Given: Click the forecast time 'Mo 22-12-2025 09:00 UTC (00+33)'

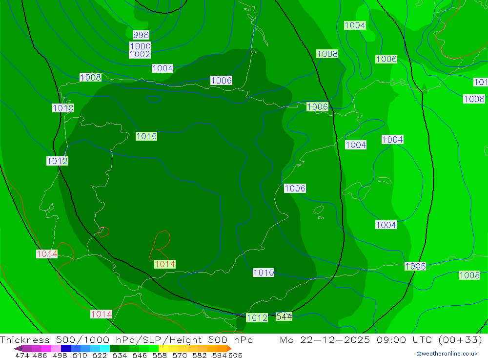Looking at the screenshot, I should 381,339.
